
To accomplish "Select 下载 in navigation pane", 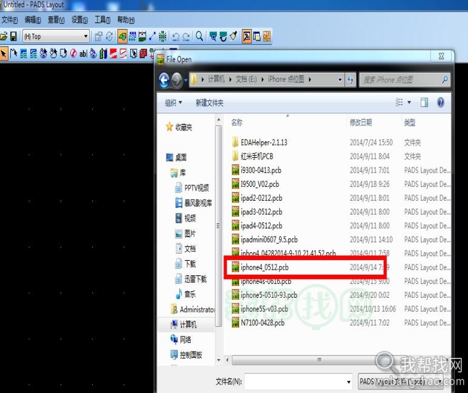I will point(186,264).
